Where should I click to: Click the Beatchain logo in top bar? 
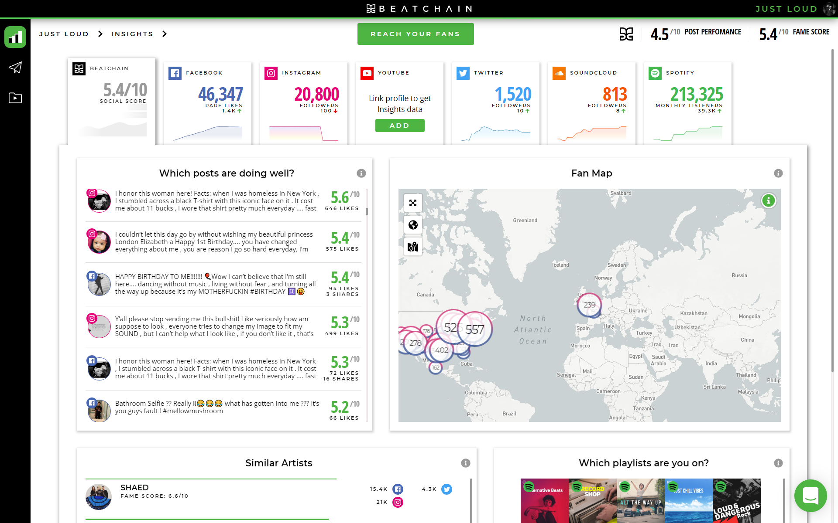419,9
